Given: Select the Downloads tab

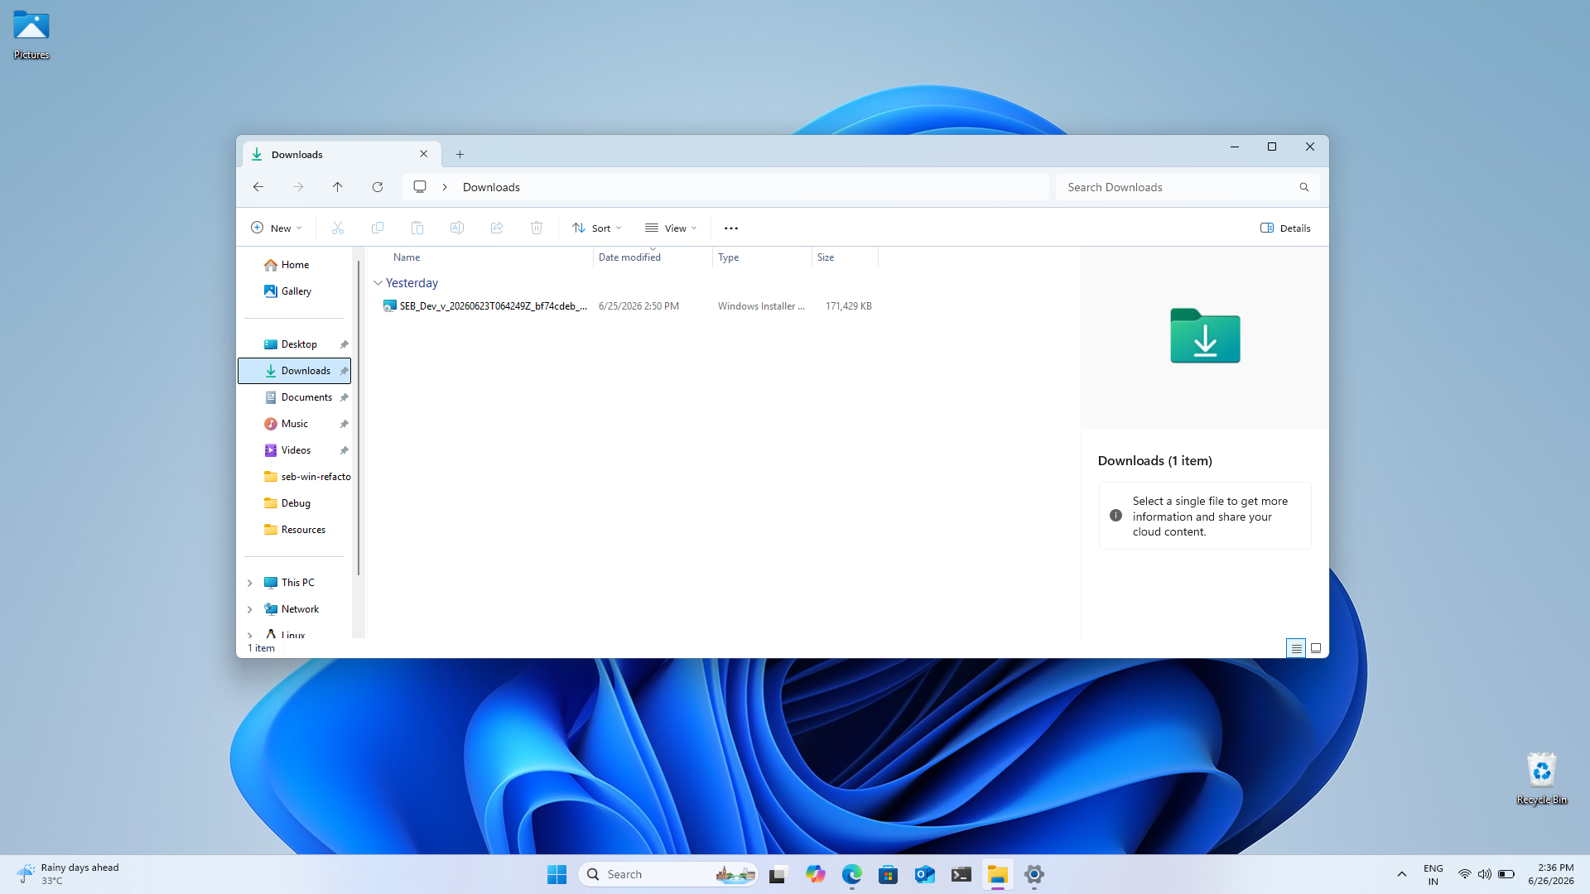Looking at the screenshot, I should pos(340,154).
